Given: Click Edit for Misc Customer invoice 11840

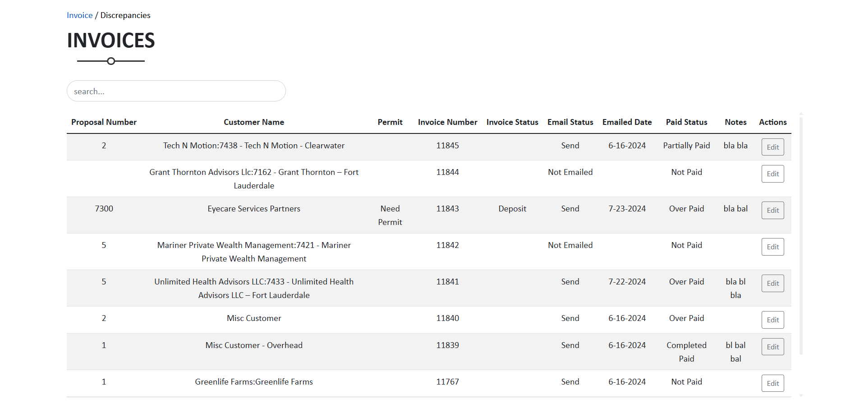Looking at the screenshot, I should 772,320.
